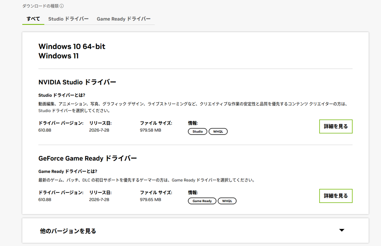Click the Studio ドライバーとは? text
Screen dimensions: 381x246
62,95
